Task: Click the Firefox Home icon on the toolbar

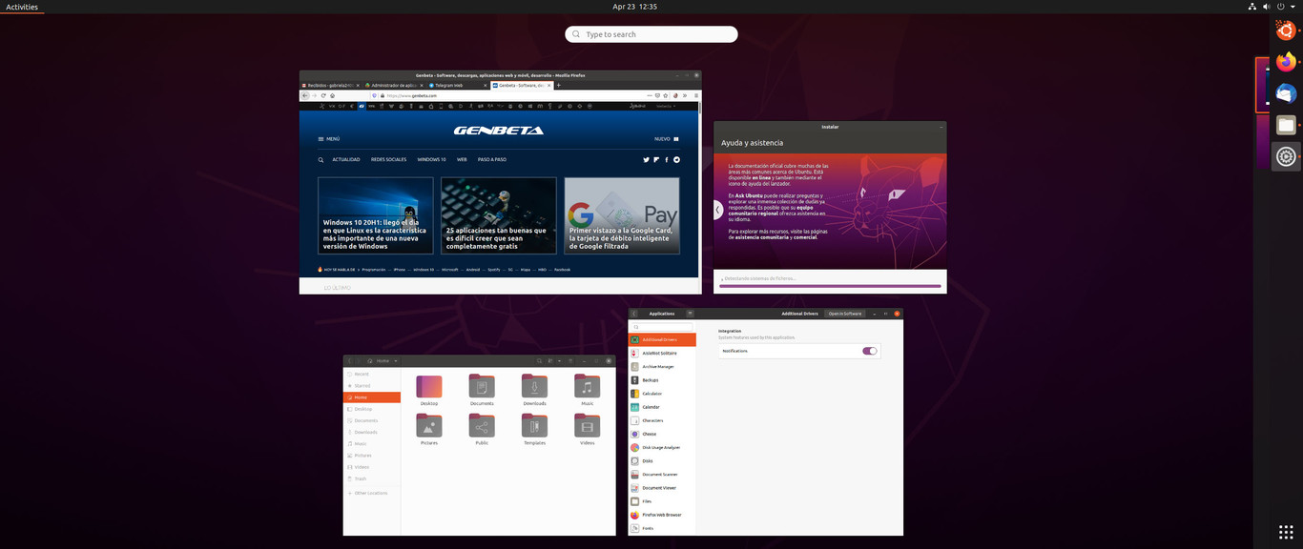Action: click(331, 95)
